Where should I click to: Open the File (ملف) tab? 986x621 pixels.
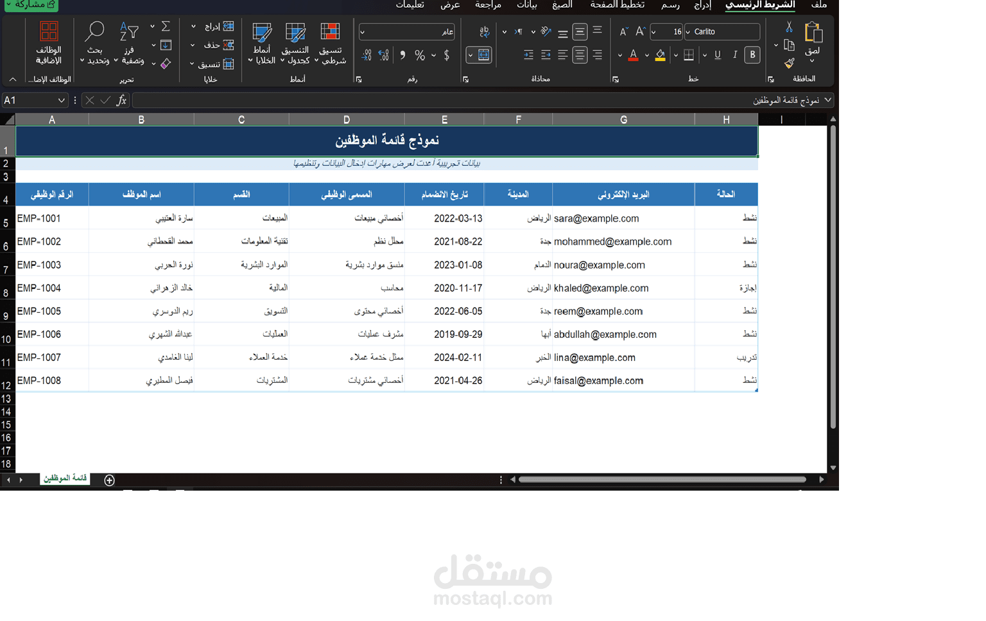pyautogui.click(x=819, y=5)
